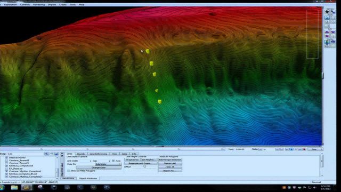Toggle Contour_Zoom02 checkbox

tap(6, 160)
